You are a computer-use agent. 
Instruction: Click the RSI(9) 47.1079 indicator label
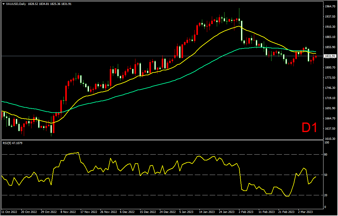[x=12, y=143]
